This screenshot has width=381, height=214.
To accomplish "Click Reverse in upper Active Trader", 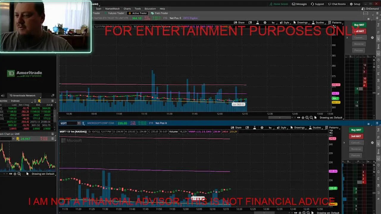I will pos(359,44).
